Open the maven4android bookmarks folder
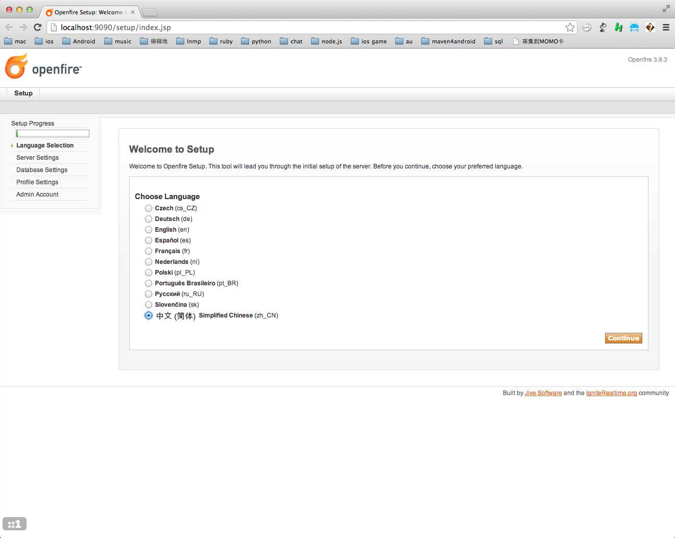Screen dimensions: 675x538 448,41
